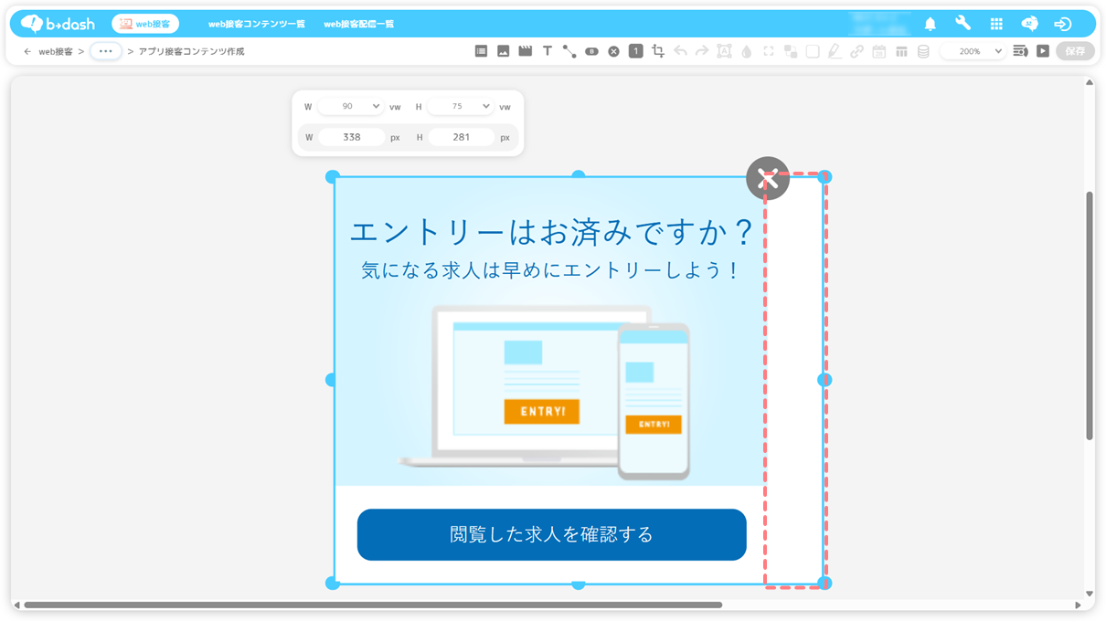The width and height of the screenshot is (1106, 621).
Task: Click the 閲覧した求人を確認する button
Action: pyautogui.click(x=551, y=534)
